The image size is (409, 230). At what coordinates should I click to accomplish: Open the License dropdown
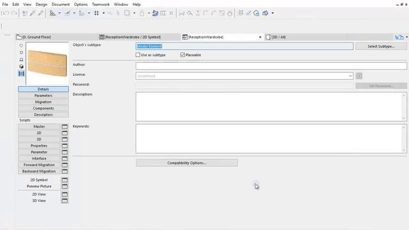click(244, 76)
